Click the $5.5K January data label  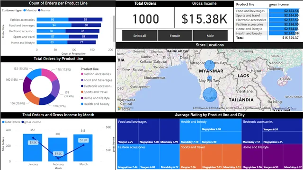[x=33, y=143]
